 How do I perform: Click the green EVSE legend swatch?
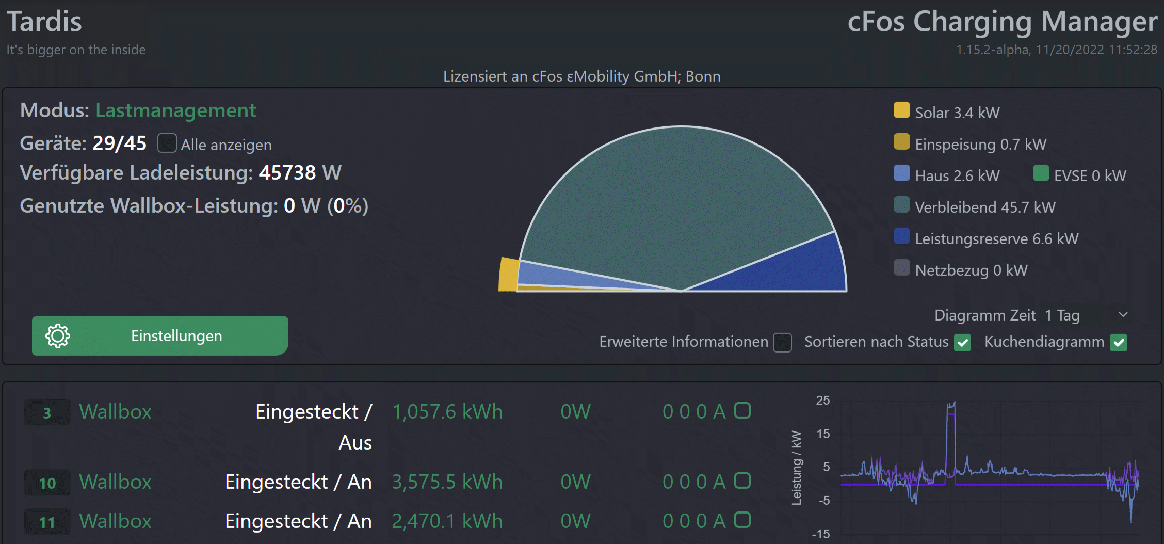[x=1041, y=173]
